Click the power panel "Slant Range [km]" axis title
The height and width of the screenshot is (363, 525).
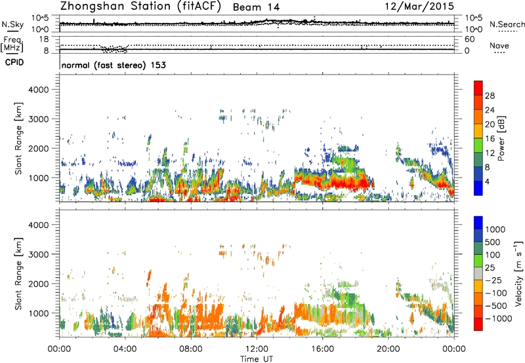(18, 138)
